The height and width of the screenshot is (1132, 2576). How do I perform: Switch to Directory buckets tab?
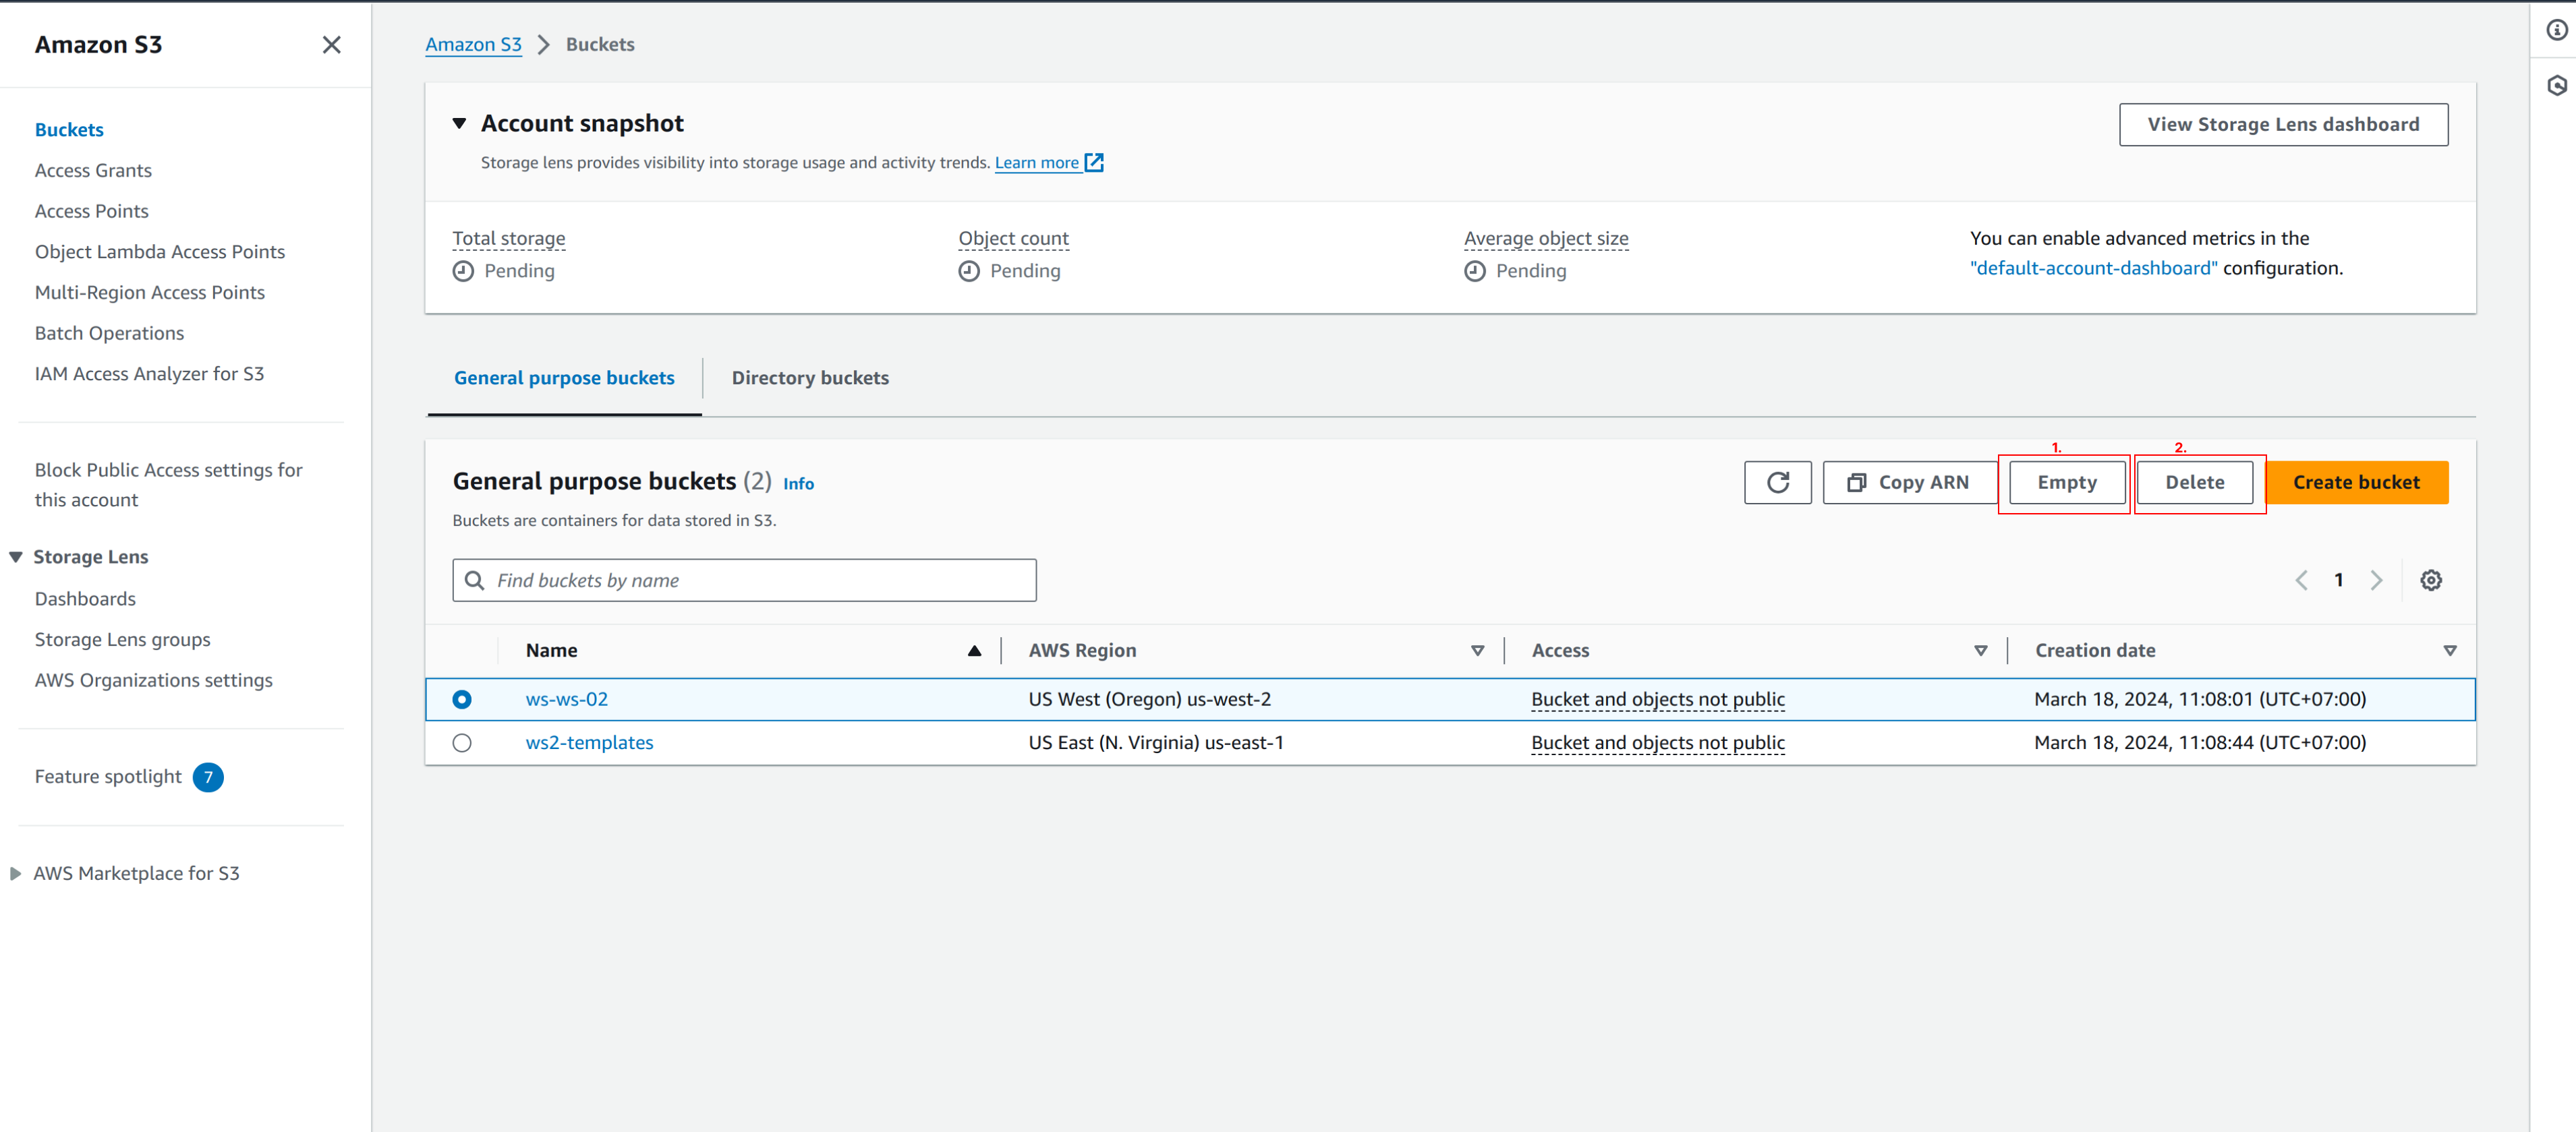coord(809,378)
